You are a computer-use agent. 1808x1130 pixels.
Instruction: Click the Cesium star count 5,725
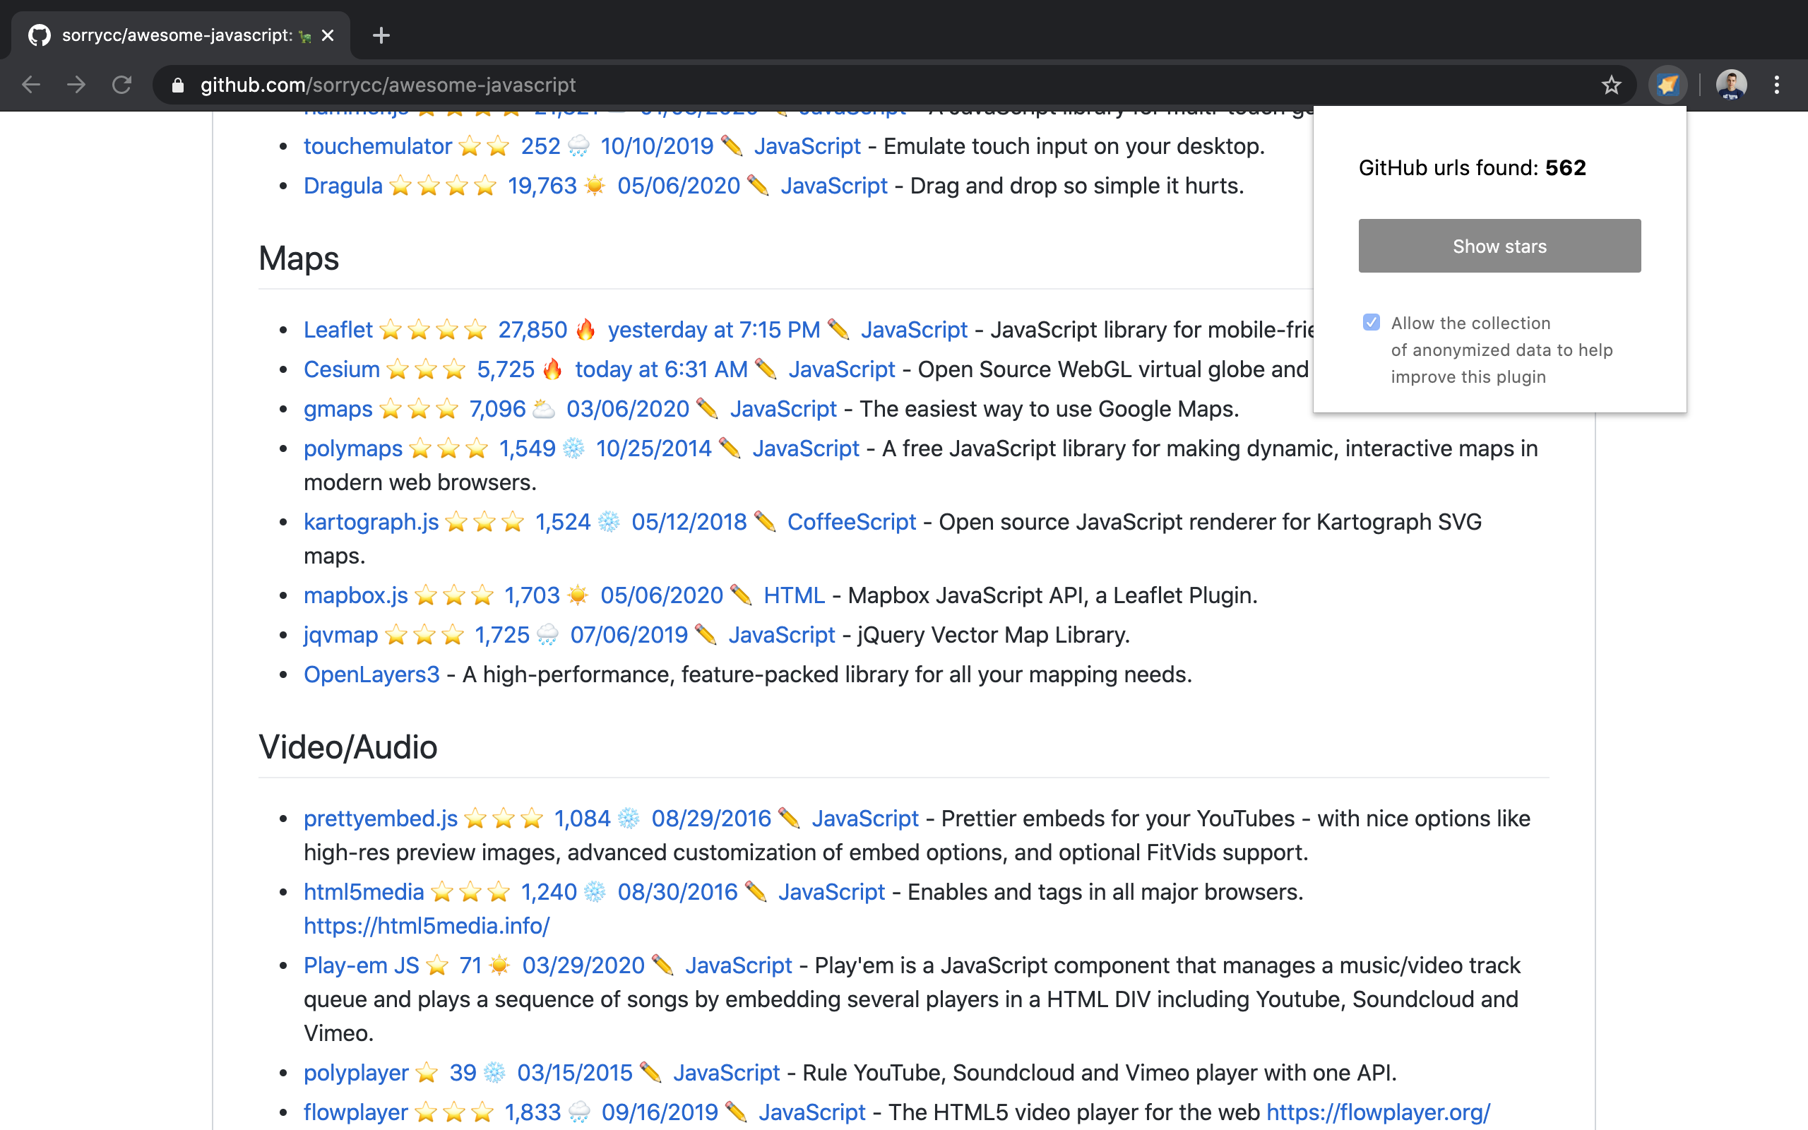(x=506, y=369)
